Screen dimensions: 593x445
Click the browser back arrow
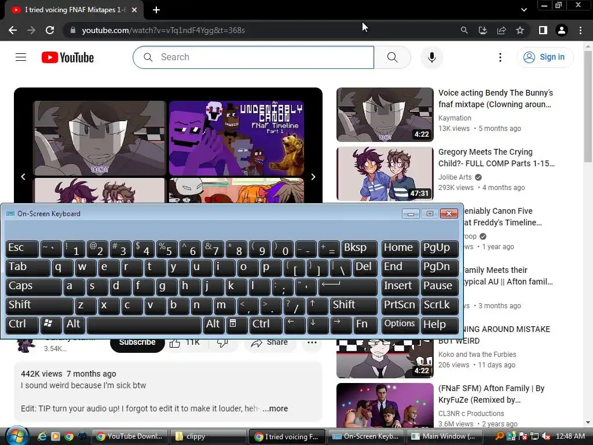coord(13,30)
